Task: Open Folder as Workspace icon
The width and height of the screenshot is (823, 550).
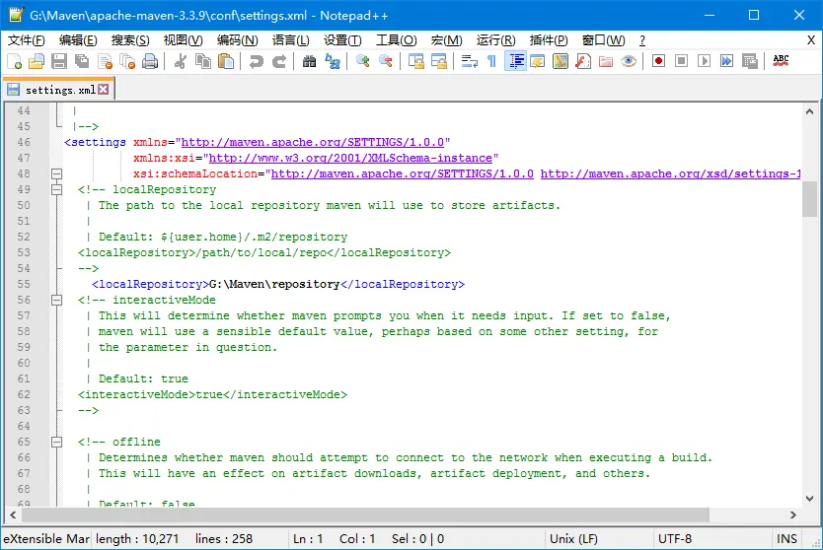Action: (606, 61)
